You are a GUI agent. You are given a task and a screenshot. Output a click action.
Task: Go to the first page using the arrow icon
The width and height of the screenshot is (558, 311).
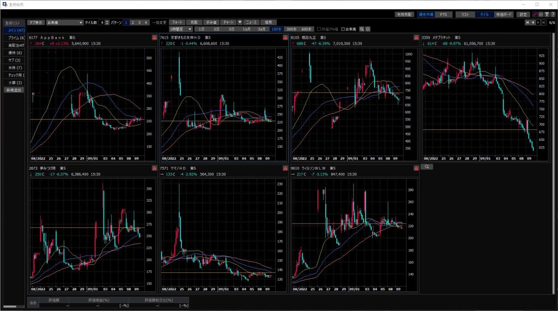tap(526, 23)
